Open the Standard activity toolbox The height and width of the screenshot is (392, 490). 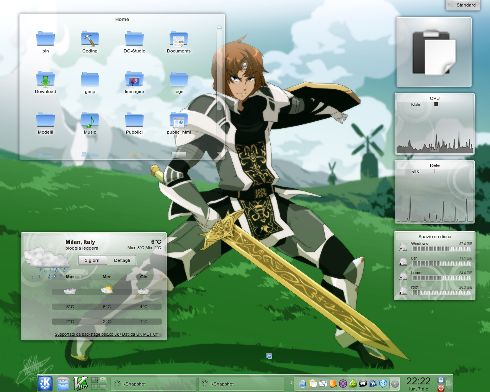[x=462, y=5]
